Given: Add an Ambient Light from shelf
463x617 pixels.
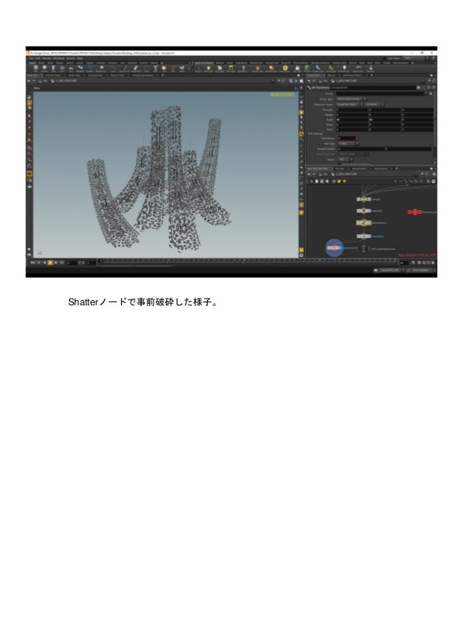Looking at the screenshot, I should pos(344,68).
